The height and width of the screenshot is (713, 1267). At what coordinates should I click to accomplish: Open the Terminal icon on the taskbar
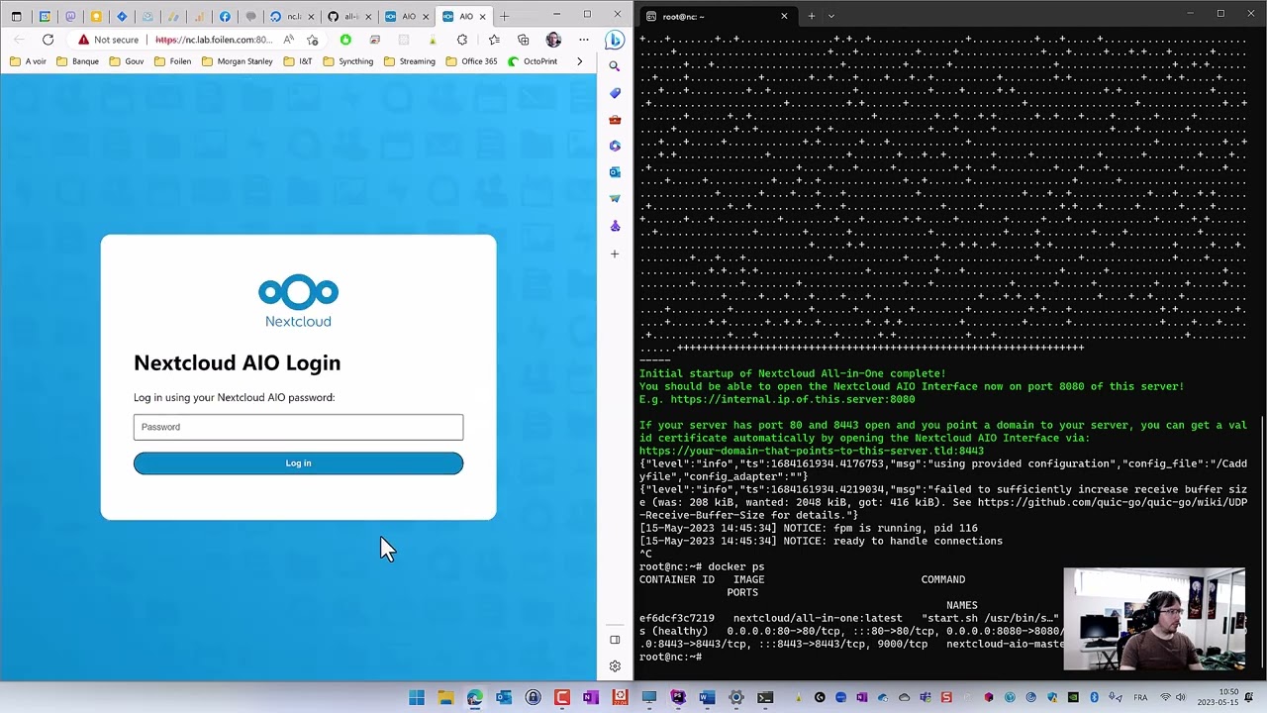click(765, 698)
